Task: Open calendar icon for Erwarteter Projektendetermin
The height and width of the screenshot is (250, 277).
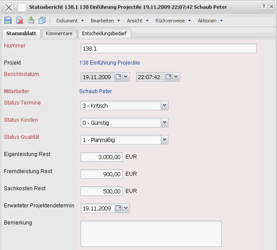Action: coord(118,208)
